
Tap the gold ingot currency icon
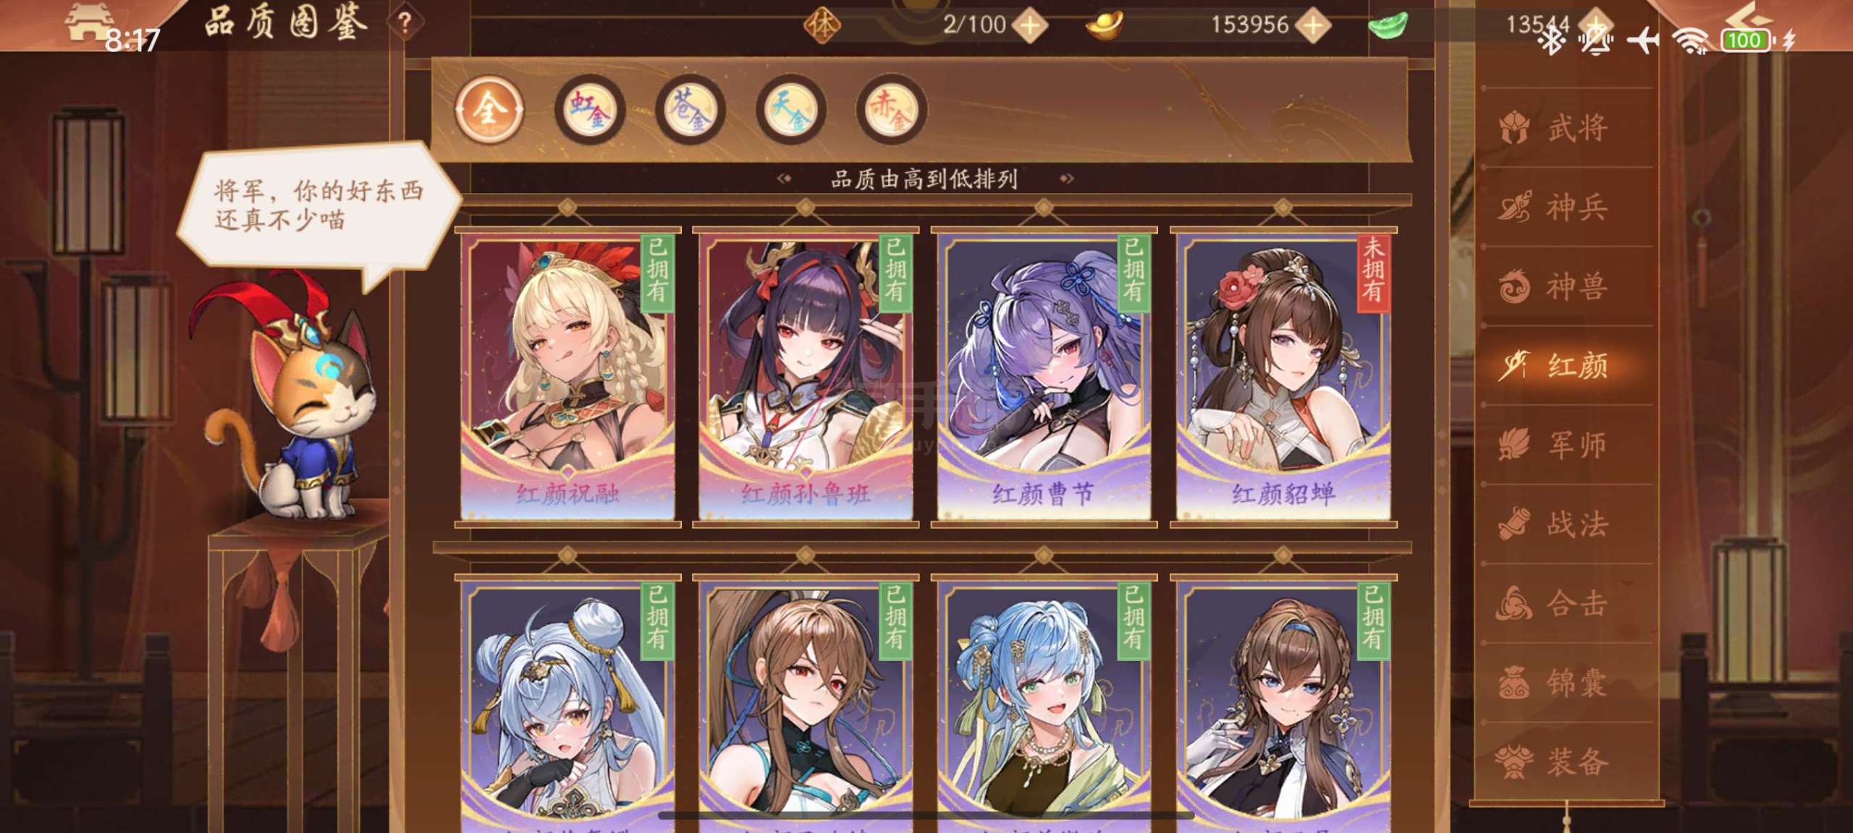pos(1104,25)
